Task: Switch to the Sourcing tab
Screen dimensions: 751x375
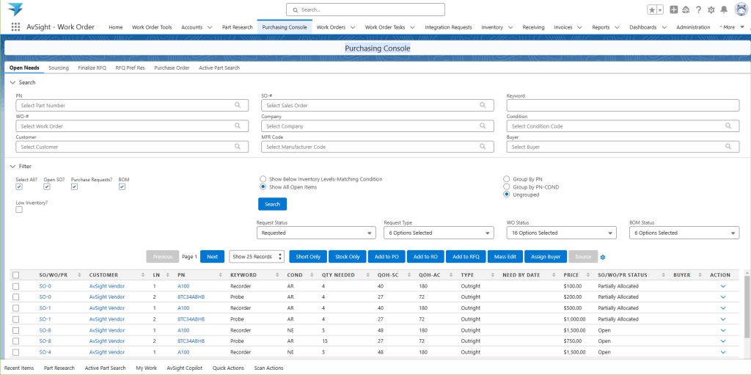Action: click(x=59, y=68)
